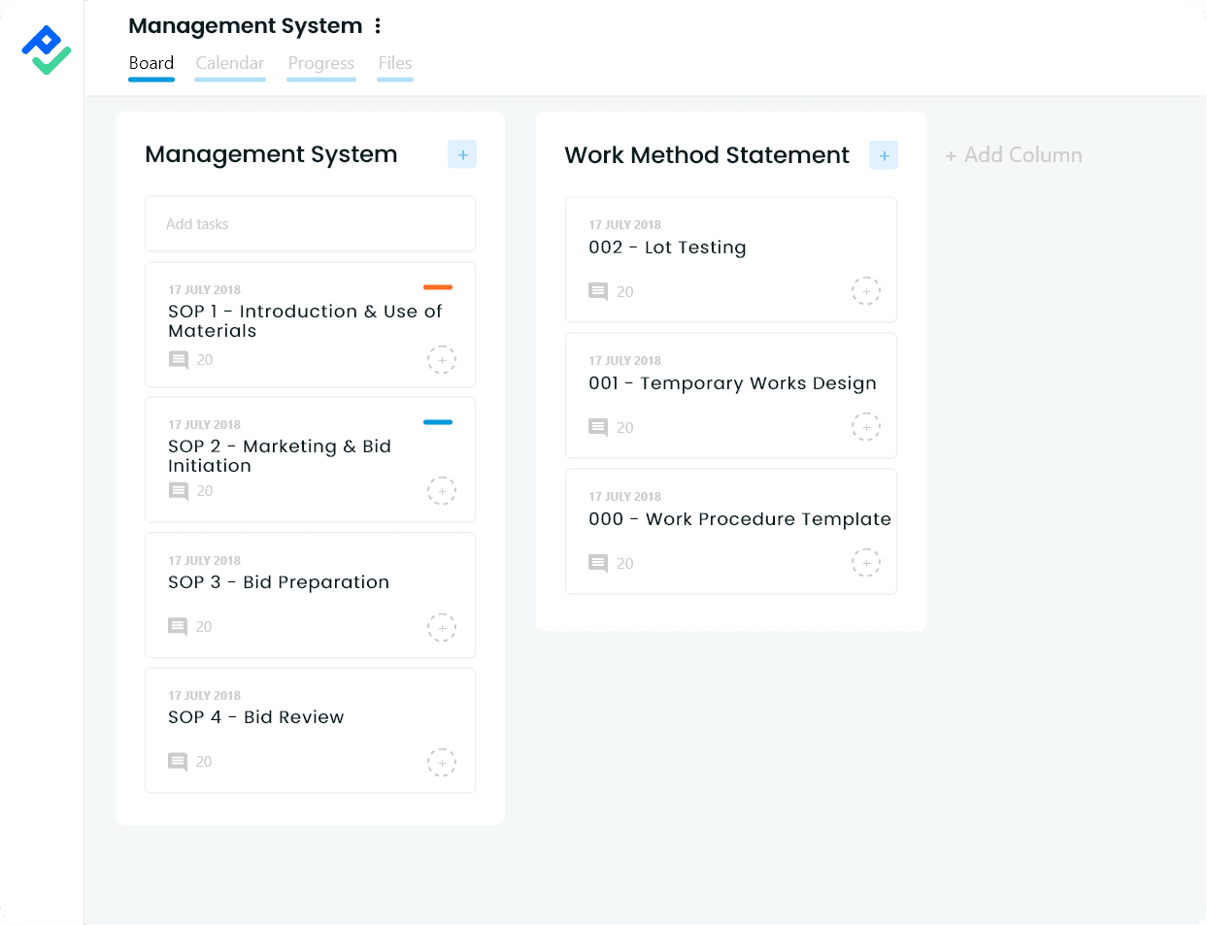Click the Work Method Statement column heading
This screenshot has width=1207, height=925.
[x=707, y=155]
